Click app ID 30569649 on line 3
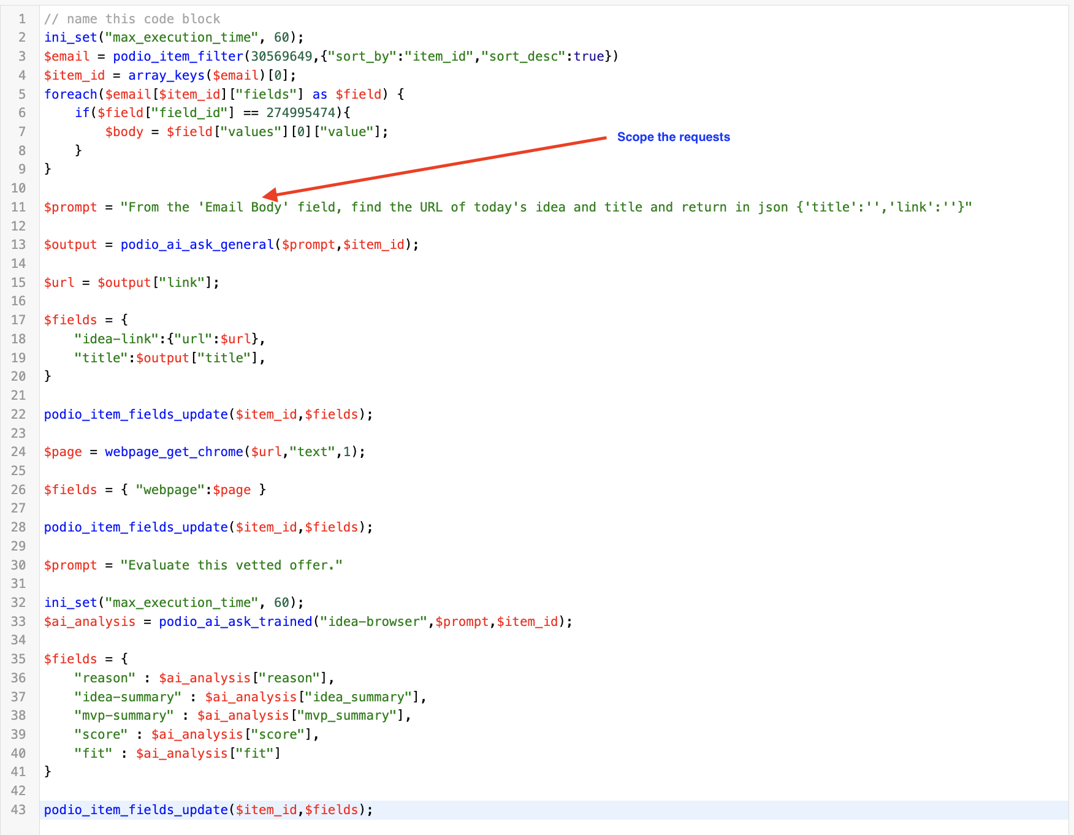 click(281, 56)
